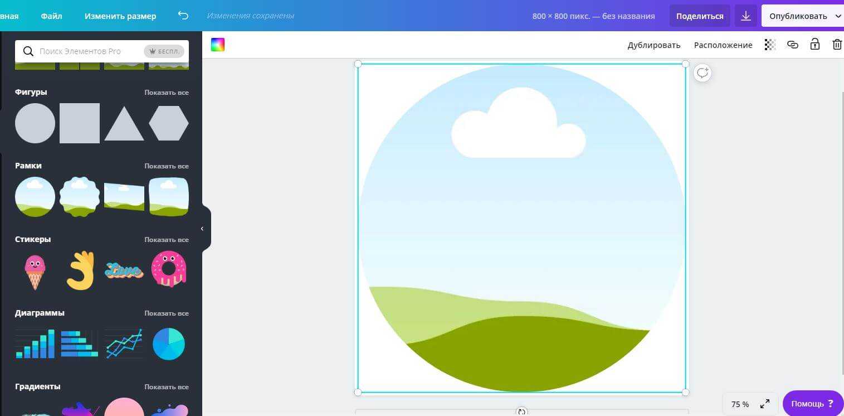
Task: Toggle the lock icon in toolbar
Action: tap(814, 45)
